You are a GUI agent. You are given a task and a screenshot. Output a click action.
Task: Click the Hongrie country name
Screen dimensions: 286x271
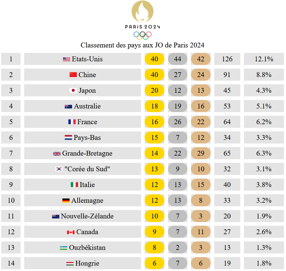pos(87,263)
